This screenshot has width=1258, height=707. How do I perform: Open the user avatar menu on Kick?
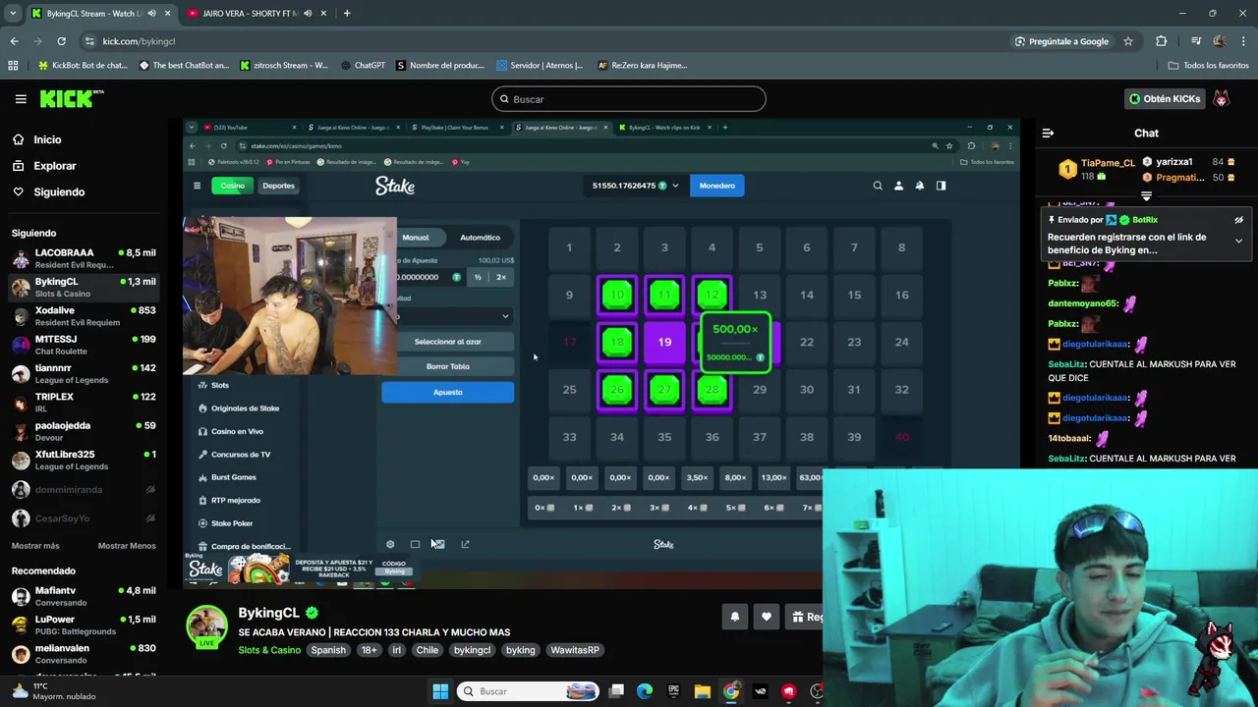point(1222,99)
